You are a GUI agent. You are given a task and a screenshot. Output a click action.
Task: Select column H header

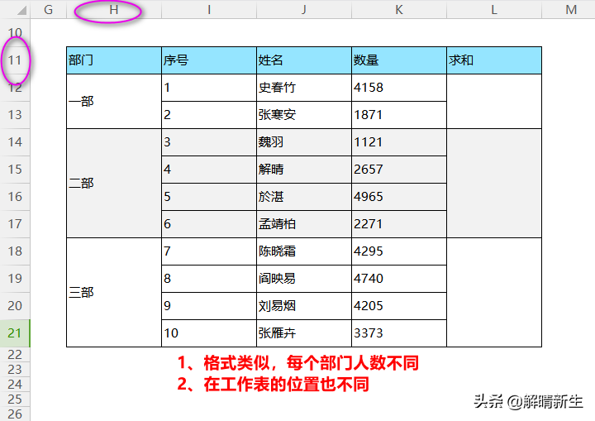(114, 9)
